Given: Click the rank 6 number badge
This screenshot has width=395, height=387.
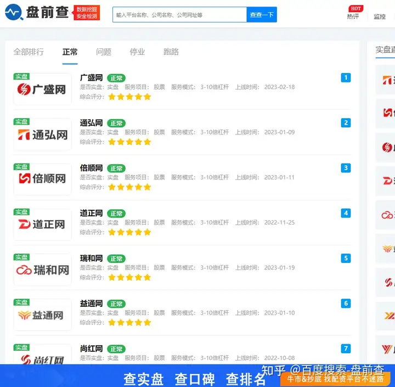Looking at the screenshot, I should [346, 304].
